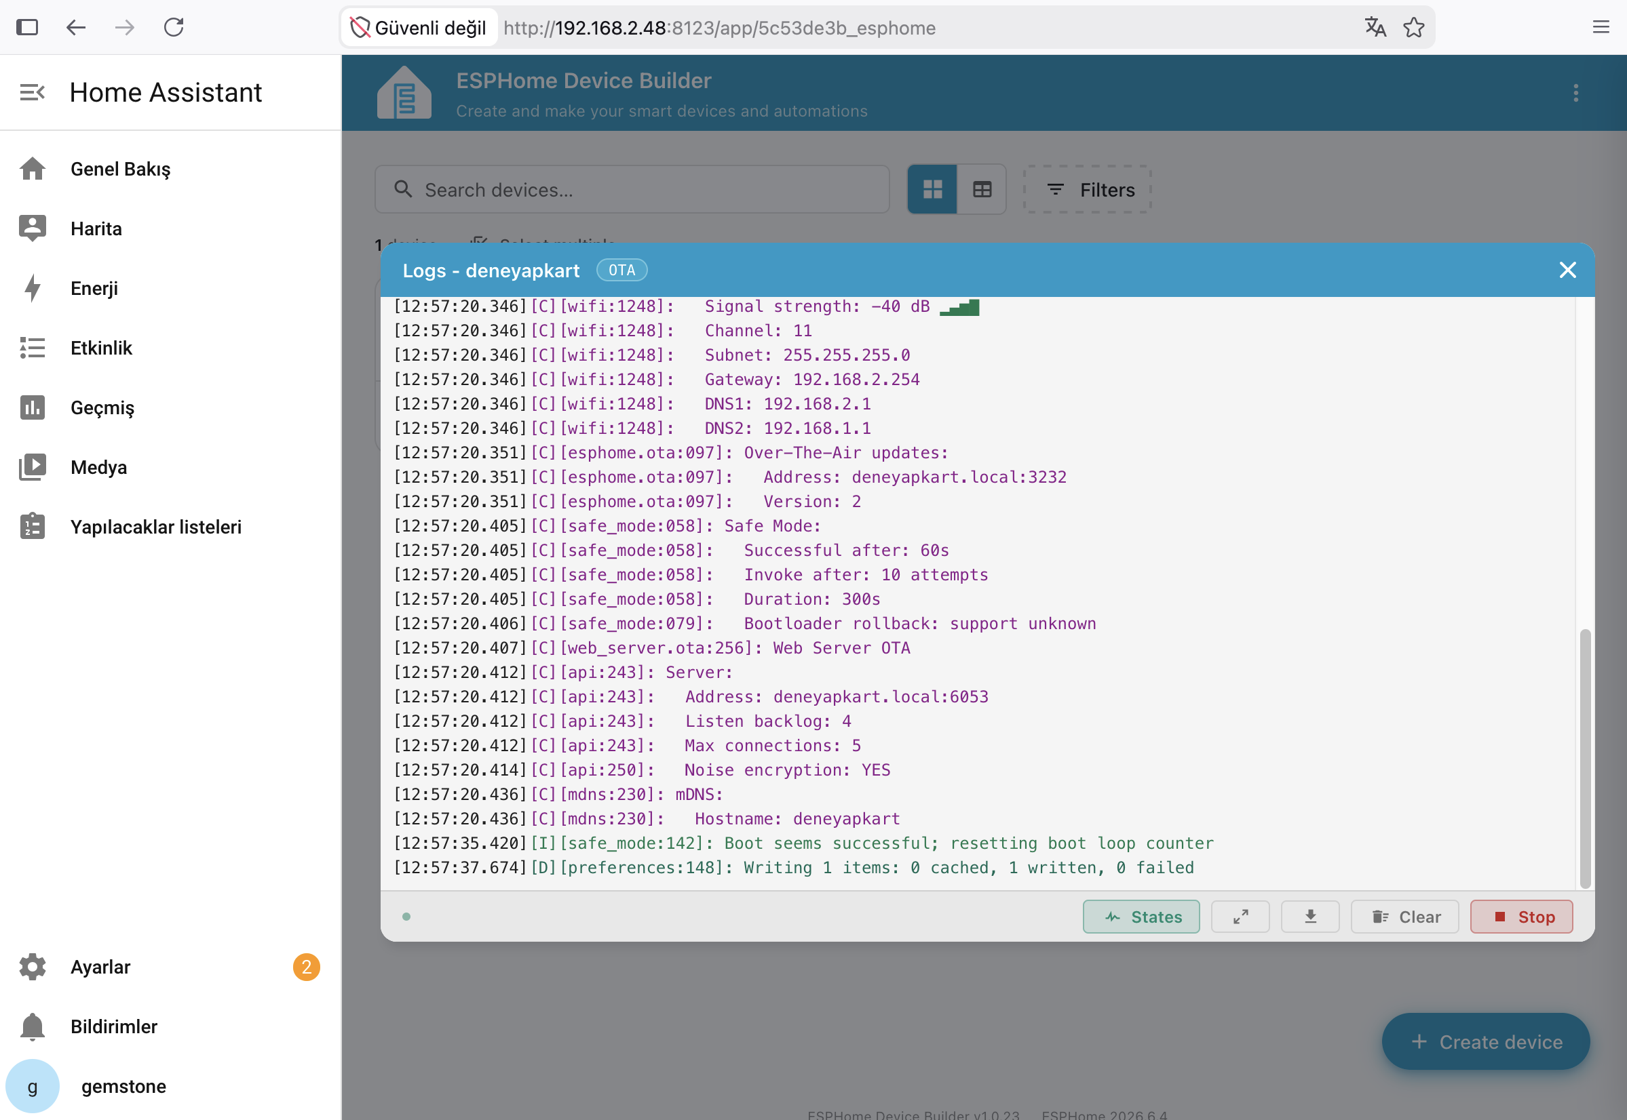This screenshot has height=1120, width=1627.
Task: Click log line 'Address: deneyapkart.local:3232'
Action: 729,477
